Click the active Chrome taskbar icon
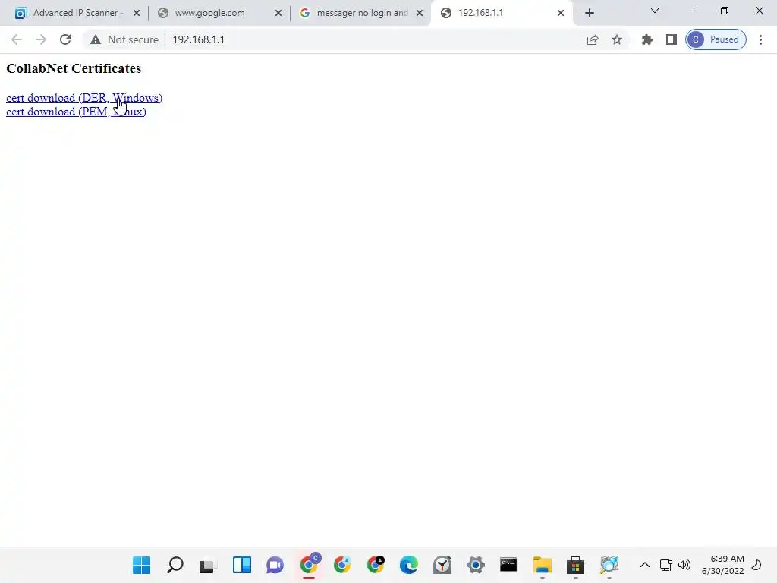 (x=309, y=565)
